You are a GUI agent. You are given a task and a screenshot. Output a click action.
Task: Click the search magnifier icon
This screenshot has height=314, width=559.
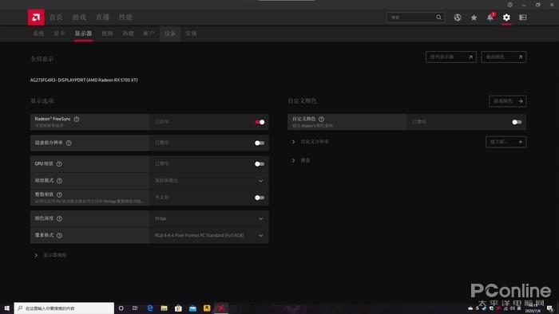438,18
